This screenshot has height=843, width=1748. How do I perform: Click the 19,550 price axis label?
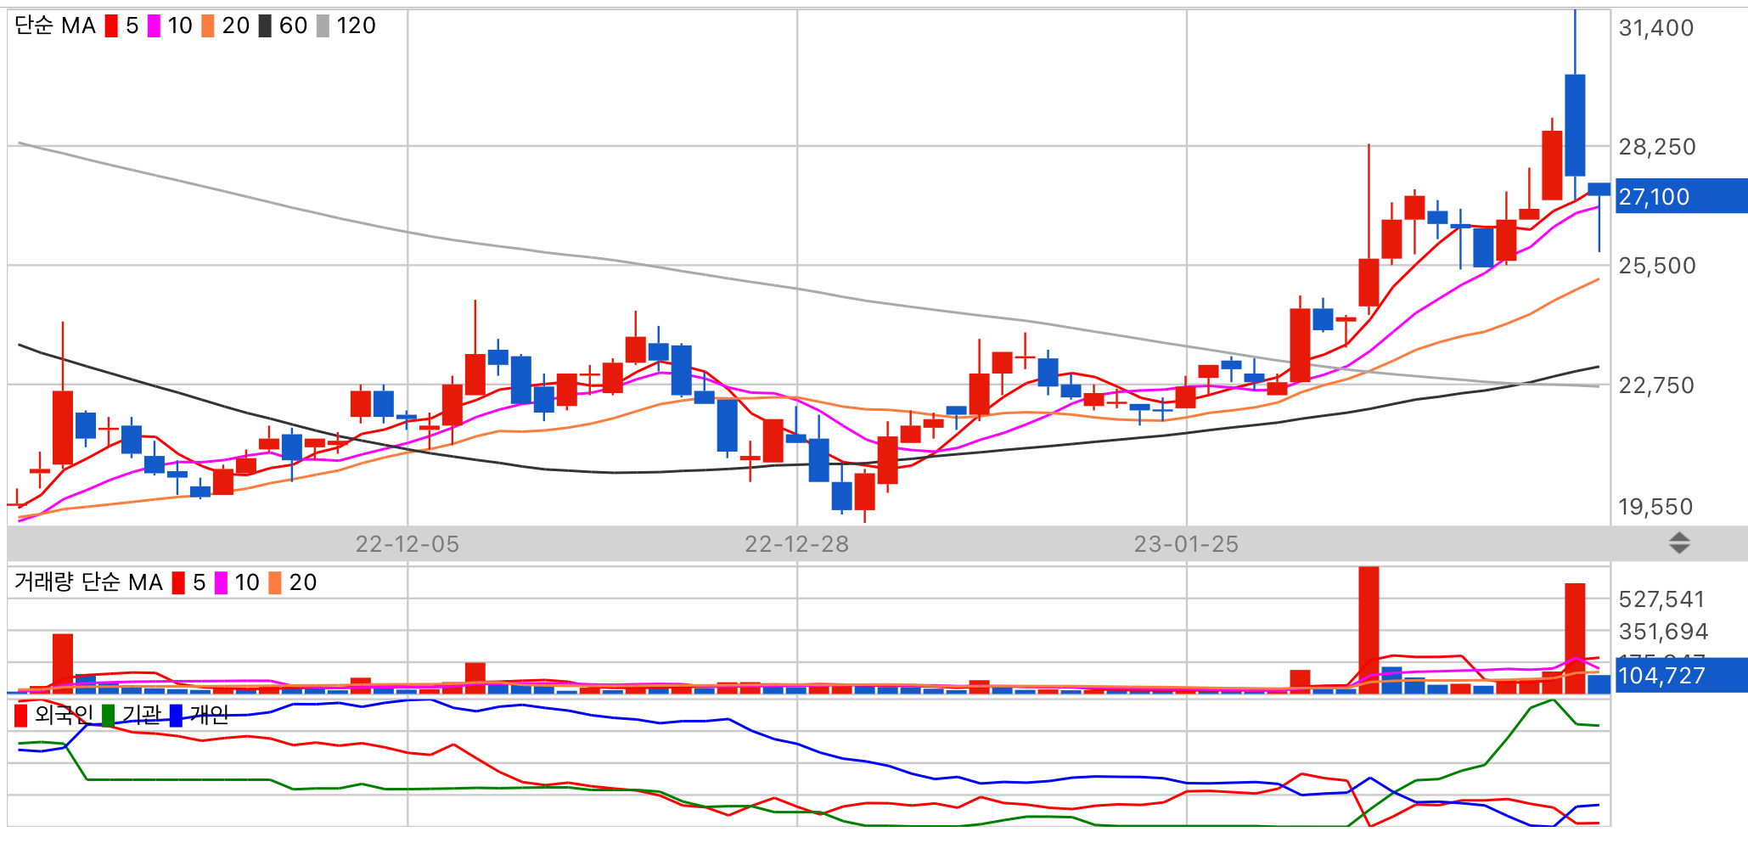pyautogui.click(x=1655, y=507)
